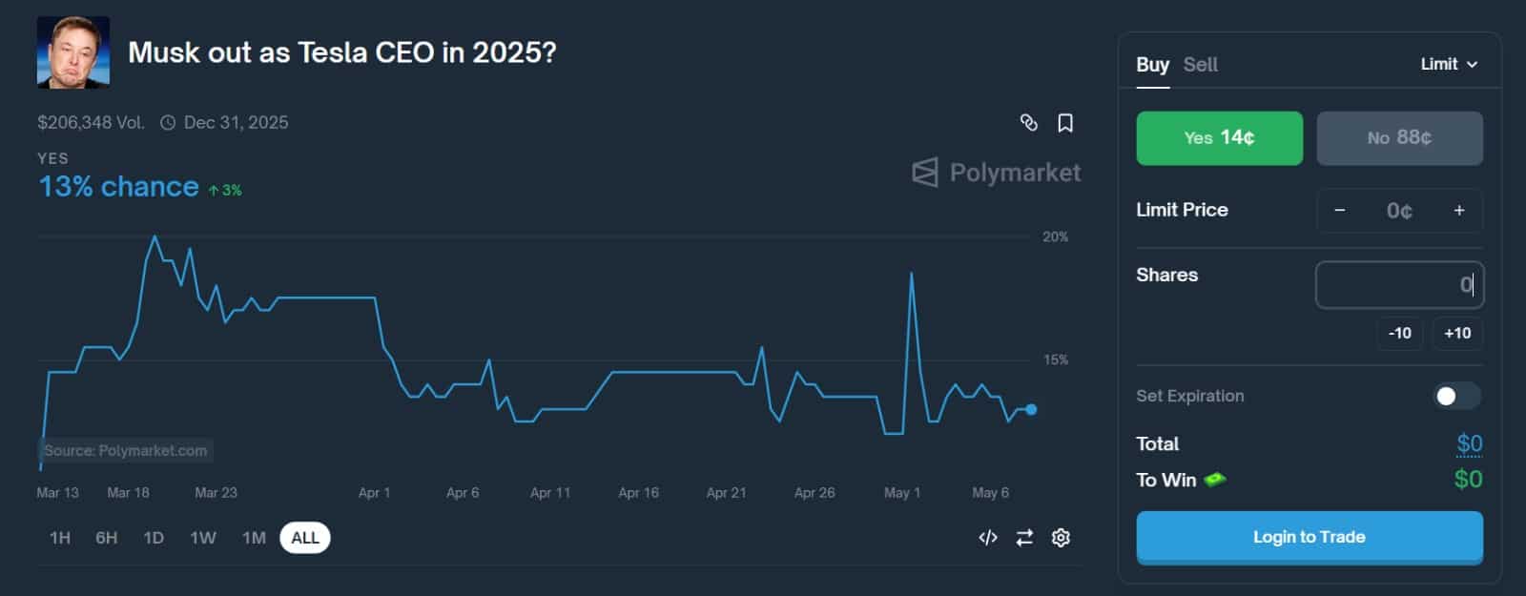The image size is (1526, 596).
Task: Click the Shares input field
Action: pyautogui.click(x=1399, y=285)
